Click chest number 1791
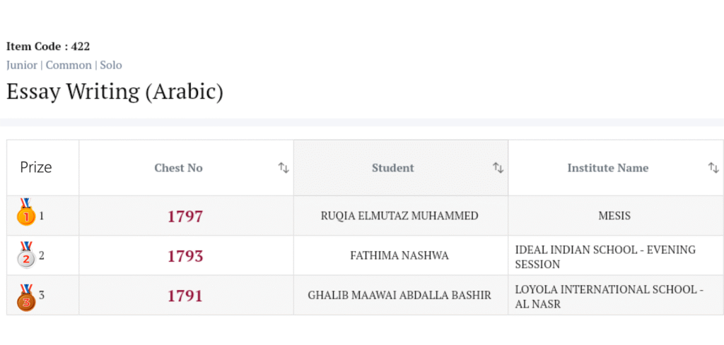This screenshot has height=345, width=724. coord(185,296)
